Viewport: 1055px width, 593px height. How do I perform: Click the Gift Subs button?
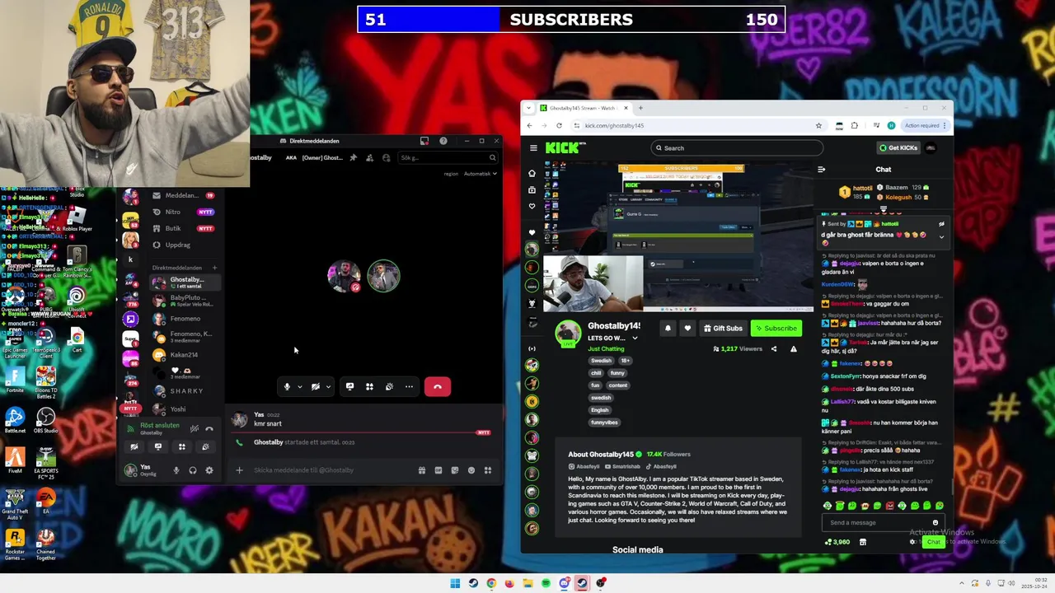point(723,328)
